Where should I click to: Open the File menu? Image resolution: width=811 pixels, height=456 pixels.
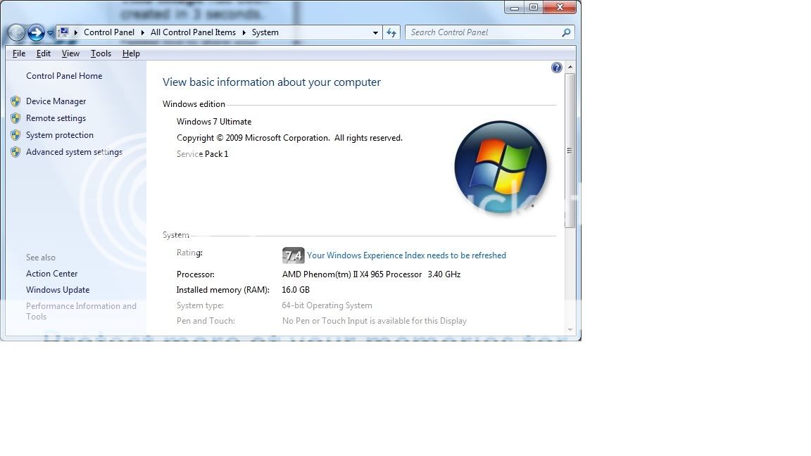(19, 53)
